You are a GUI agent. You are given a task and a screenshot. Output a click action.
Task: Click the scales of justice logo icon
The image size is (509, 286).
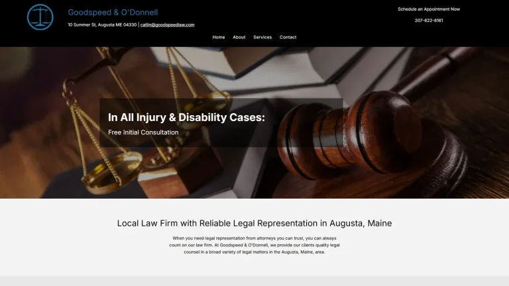click(40, 17)
